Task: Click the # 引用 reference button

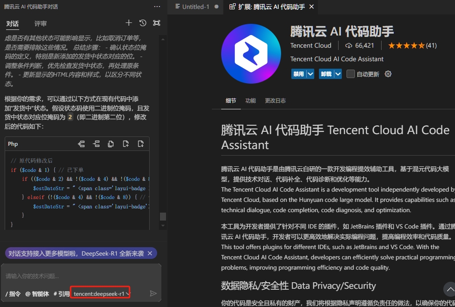Action: 62,293
